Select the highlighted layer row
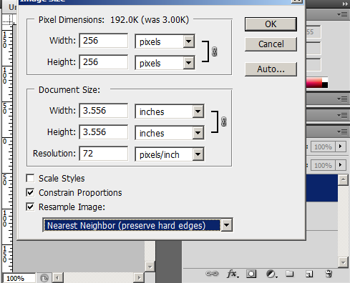 [x=322, y=188]
